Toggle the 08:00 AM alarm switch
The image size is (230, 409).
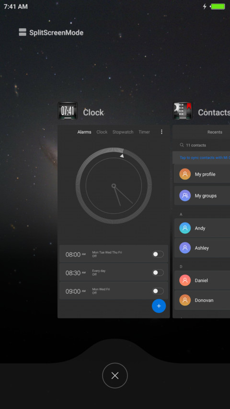[158, 254]
